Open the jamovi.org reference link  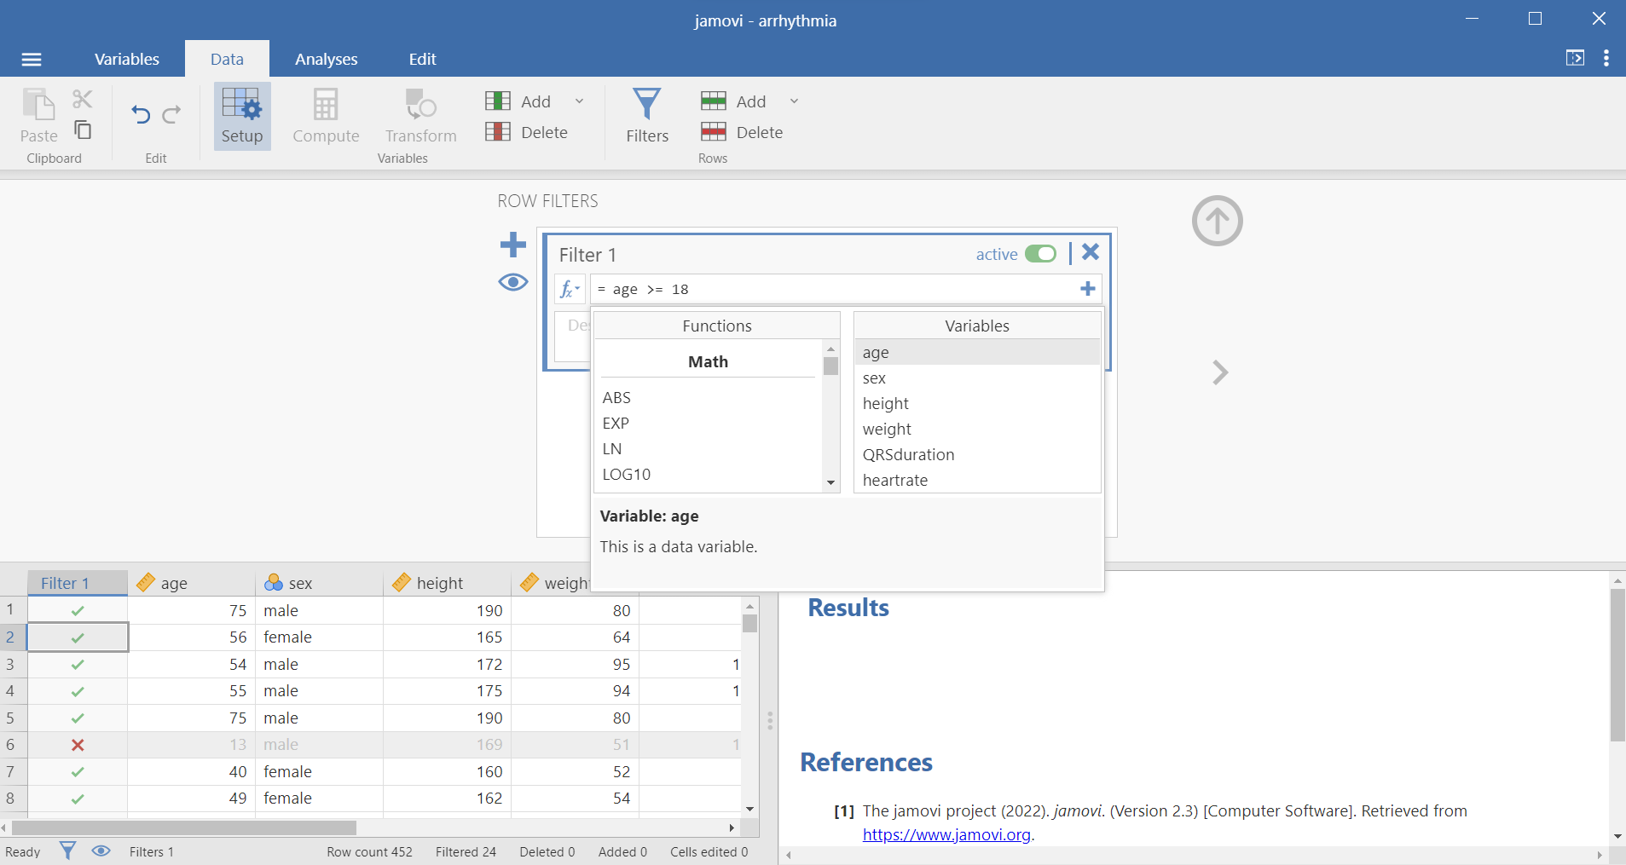point(946,834)
